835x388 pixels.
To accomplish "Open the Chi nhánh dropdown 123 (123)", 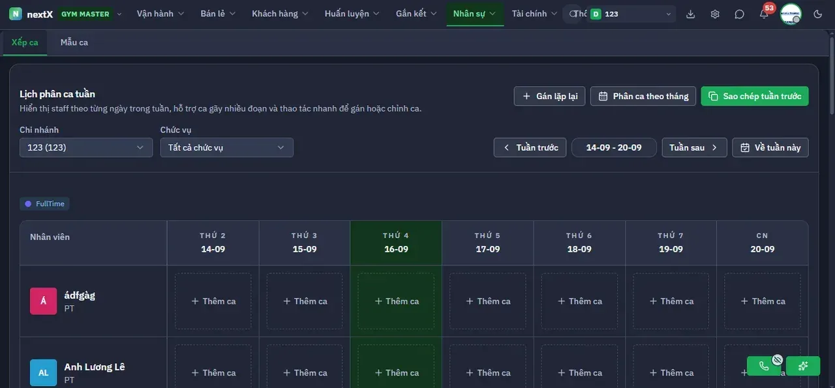I will (86, 147).
